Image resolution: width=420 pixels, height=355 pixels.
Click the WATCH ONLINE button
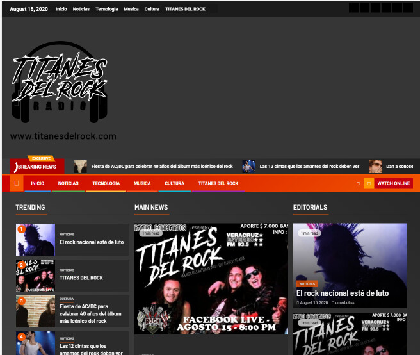(x=394, y=183)
